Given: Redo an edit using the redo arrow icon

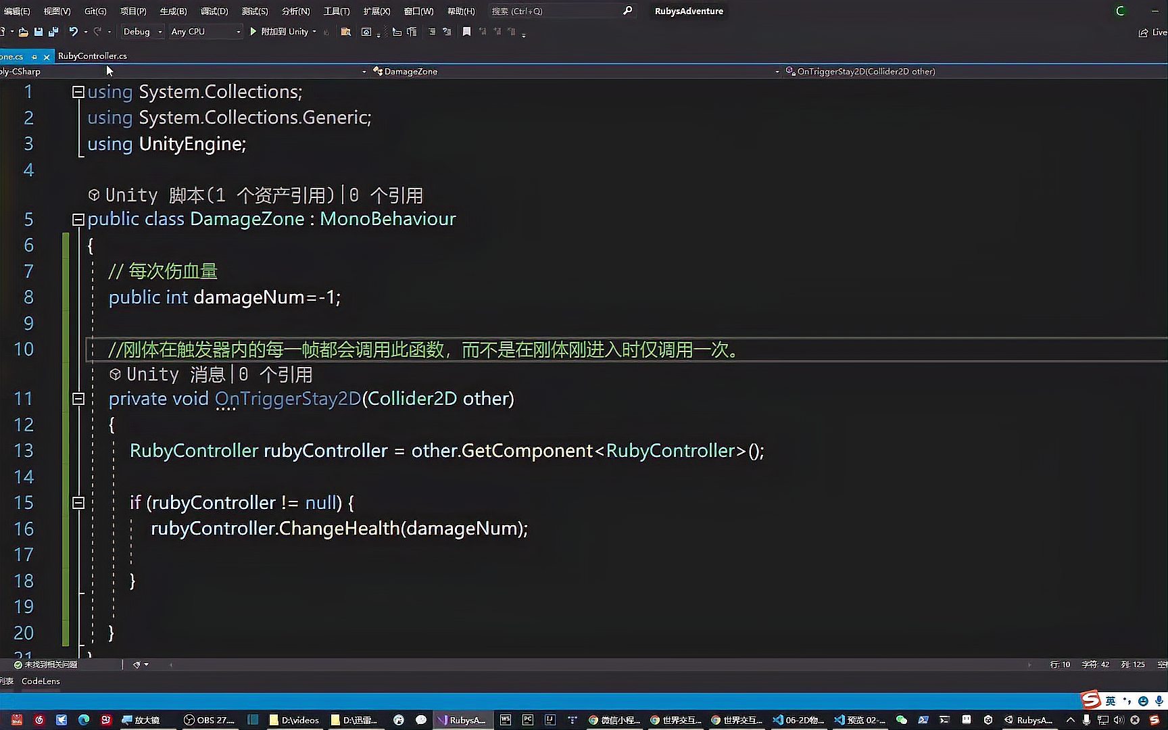Looking at the screenshot, I should 97,32.
